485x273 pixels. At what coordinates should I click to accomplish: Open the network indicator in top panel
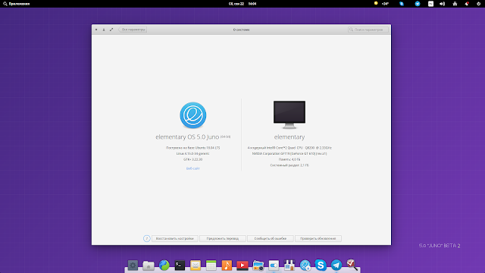(x=455, y=4)
